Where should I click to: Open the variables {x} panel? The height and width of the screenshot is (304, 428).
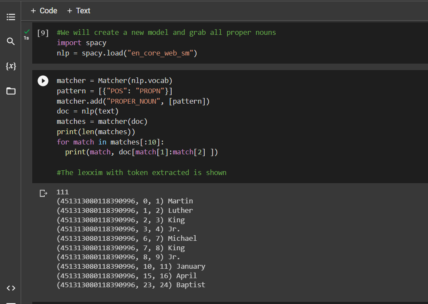click(x=11, y=66)
